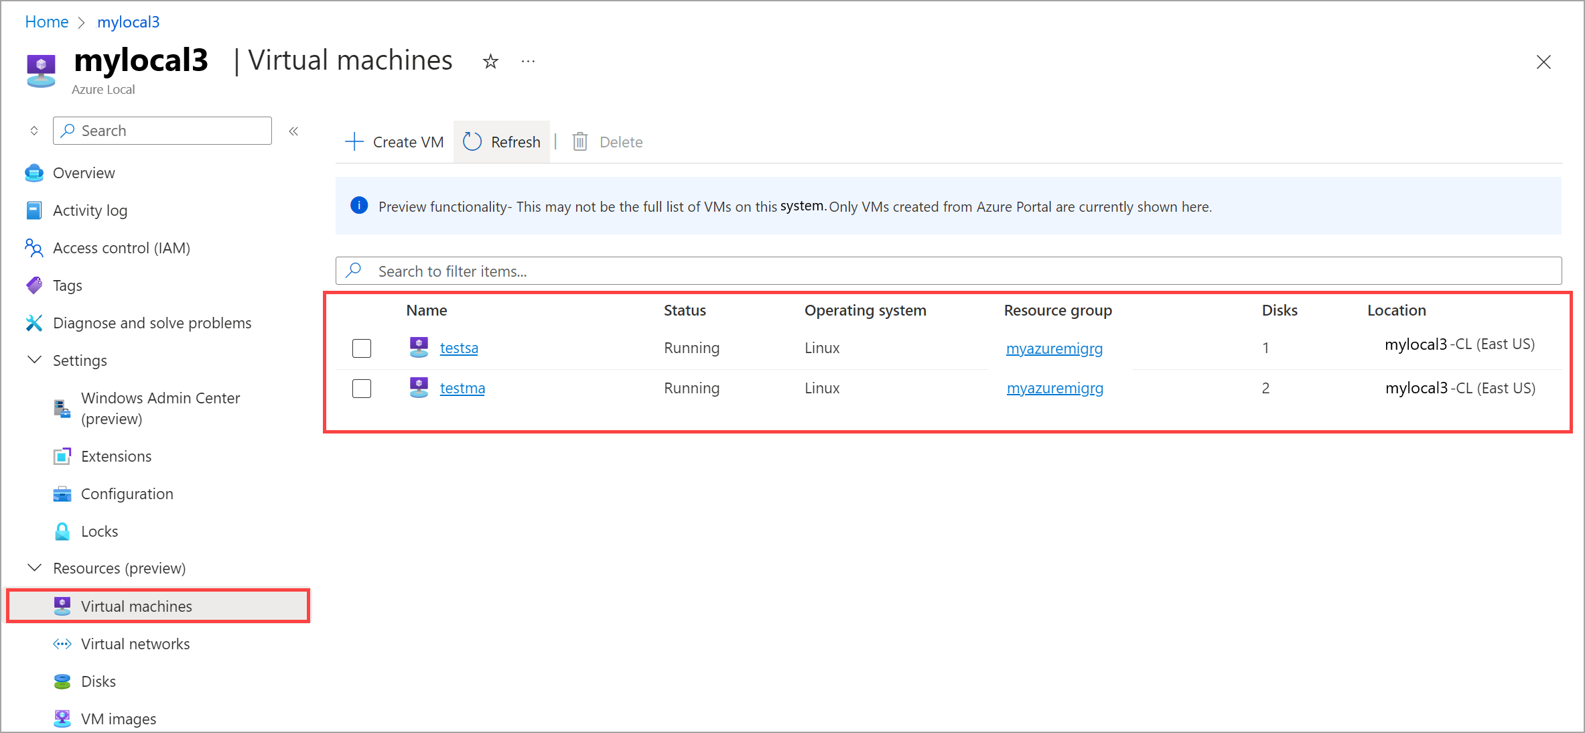
Task: Collapse the left sidebar with double chevron
Action: [293, 131]
